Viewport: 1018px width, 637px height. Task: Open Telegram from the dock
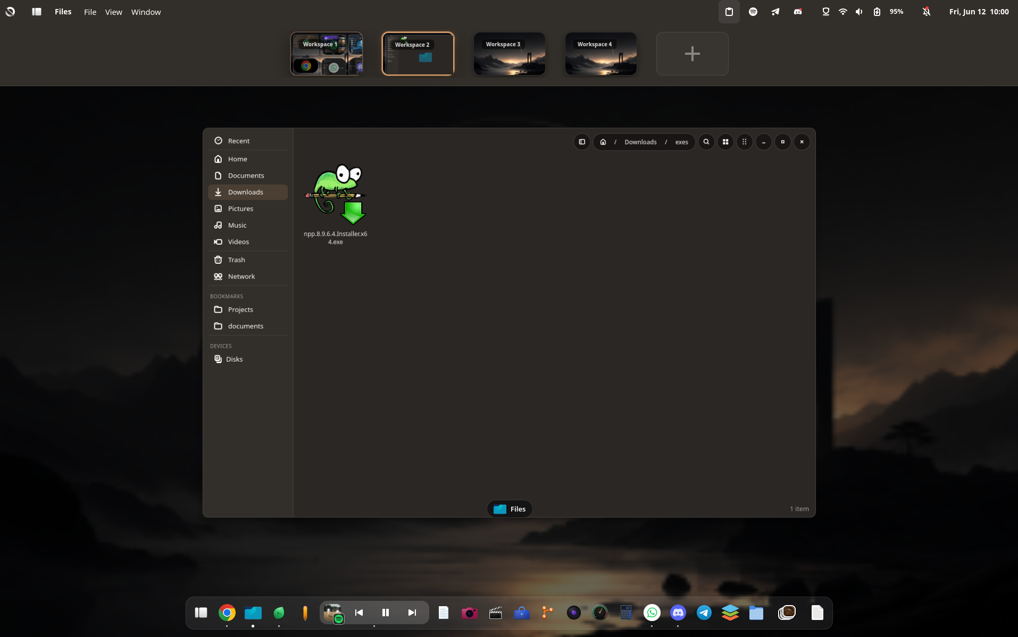coord(704,613)
